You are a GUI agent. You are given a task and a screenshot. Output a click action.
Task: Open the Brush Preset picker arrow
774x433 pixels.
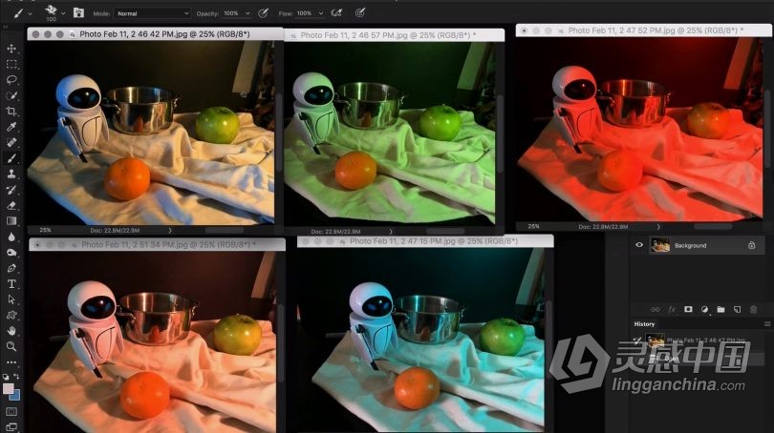[x=63, y=13]
